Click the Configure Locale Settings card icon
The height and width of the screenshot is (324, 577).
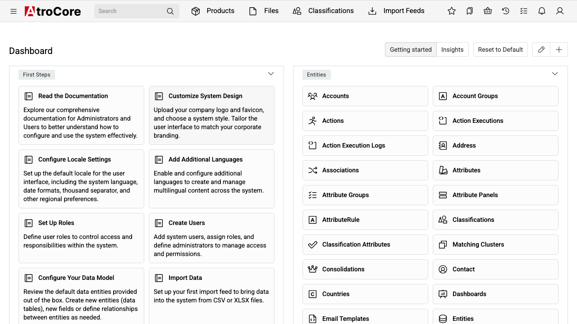click(x=29, y=160)
